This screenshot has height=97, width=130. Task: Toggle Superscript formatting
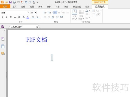click(19, 17)
